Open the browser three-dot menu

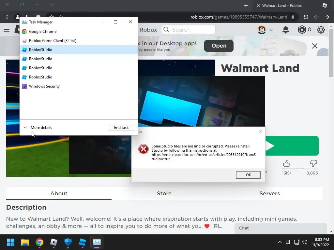[x=7, y=17]
